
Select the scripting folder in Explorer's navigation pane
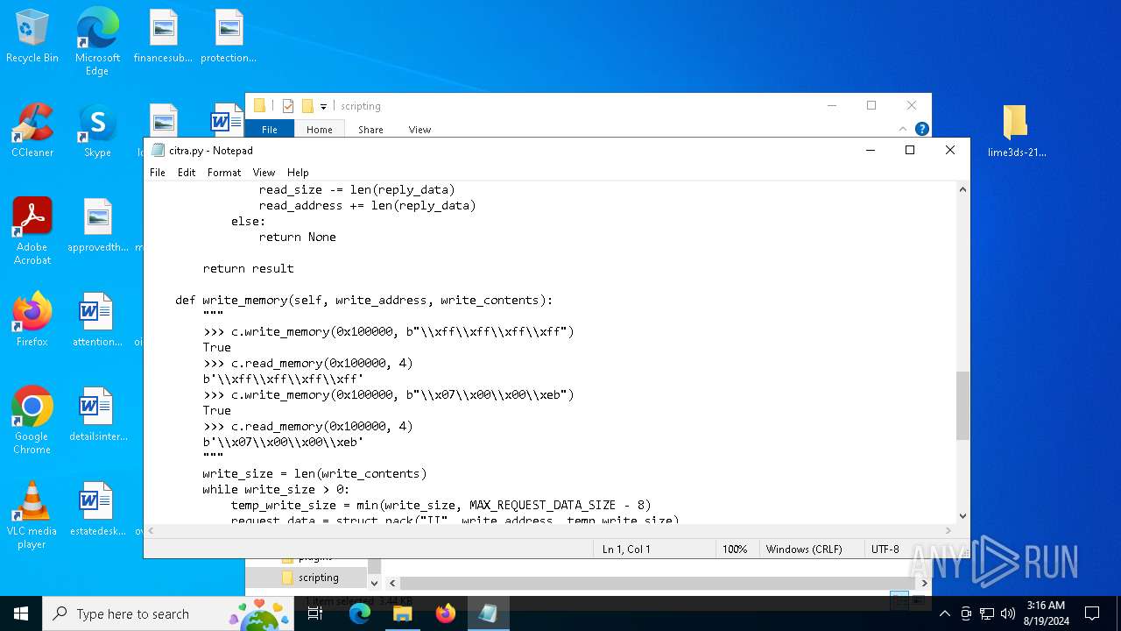tap(318, 578)
